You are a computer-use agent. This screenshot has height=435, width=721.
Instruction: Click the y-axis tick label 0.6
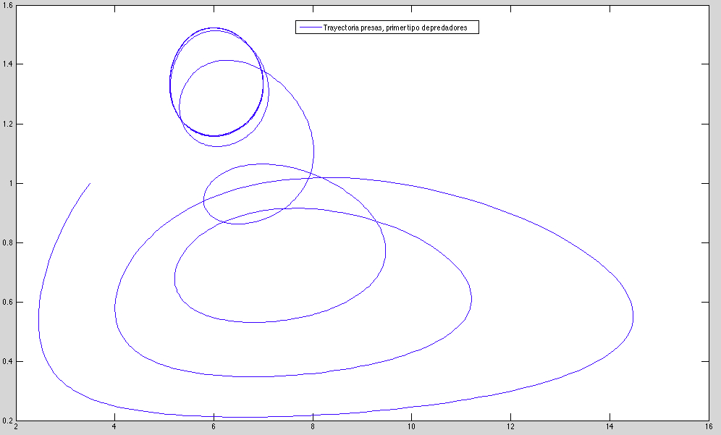point(7,302)
